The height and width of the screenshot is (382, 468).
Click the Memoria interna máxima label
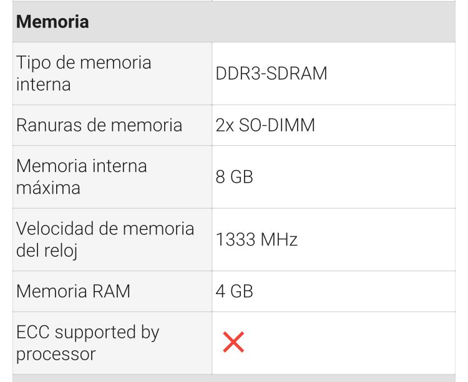(82, 177)
